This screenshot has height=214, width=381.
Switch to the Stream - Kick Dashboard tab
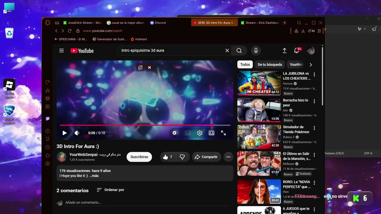point(260,23)
